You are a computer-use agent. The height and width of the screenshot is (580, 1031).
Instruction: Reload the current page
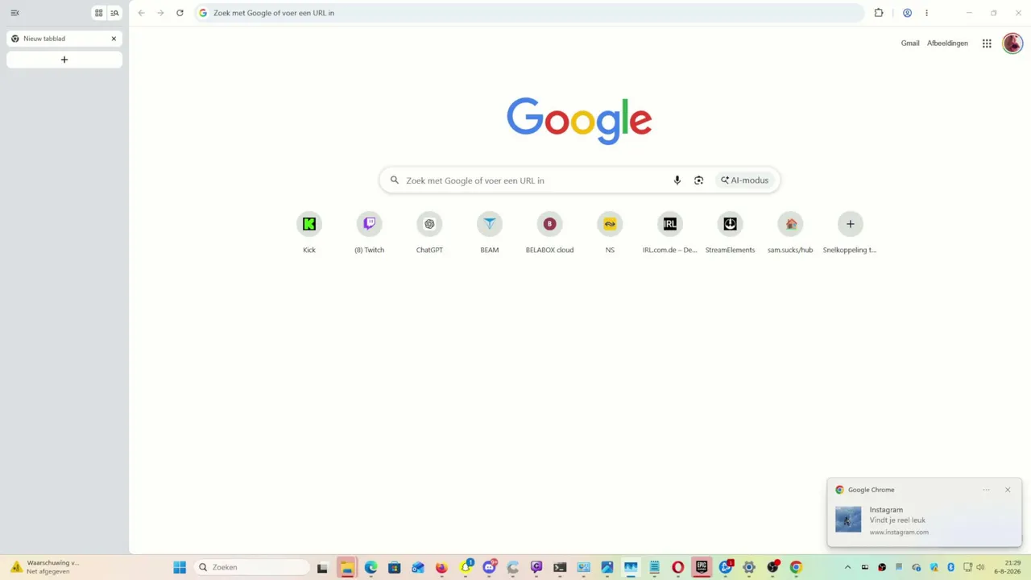point(180,13)
